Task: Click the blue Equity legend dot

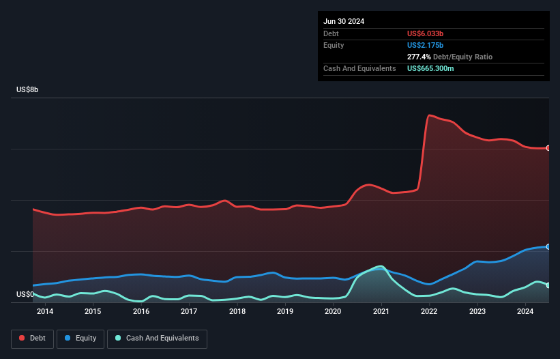Action: (68, 338)
